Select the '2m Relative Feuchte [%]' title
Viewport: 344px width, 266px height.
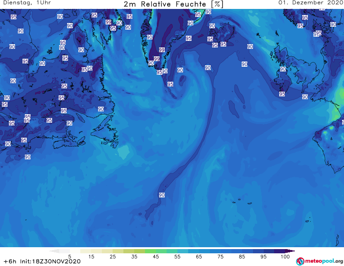(173, 4)
